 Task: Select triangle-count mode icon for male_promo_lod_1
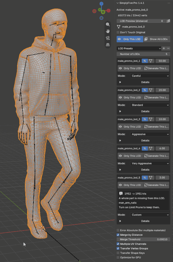[151, 61]
